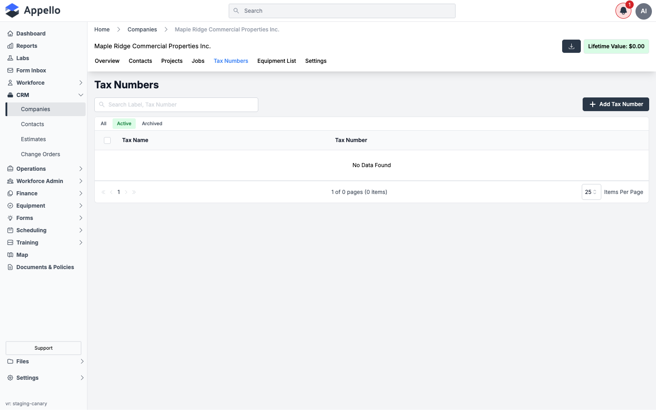The height and width of the screenshot is (418, 656).
Task: Expand the Forms sidebar section
Action: coord(46,218)
